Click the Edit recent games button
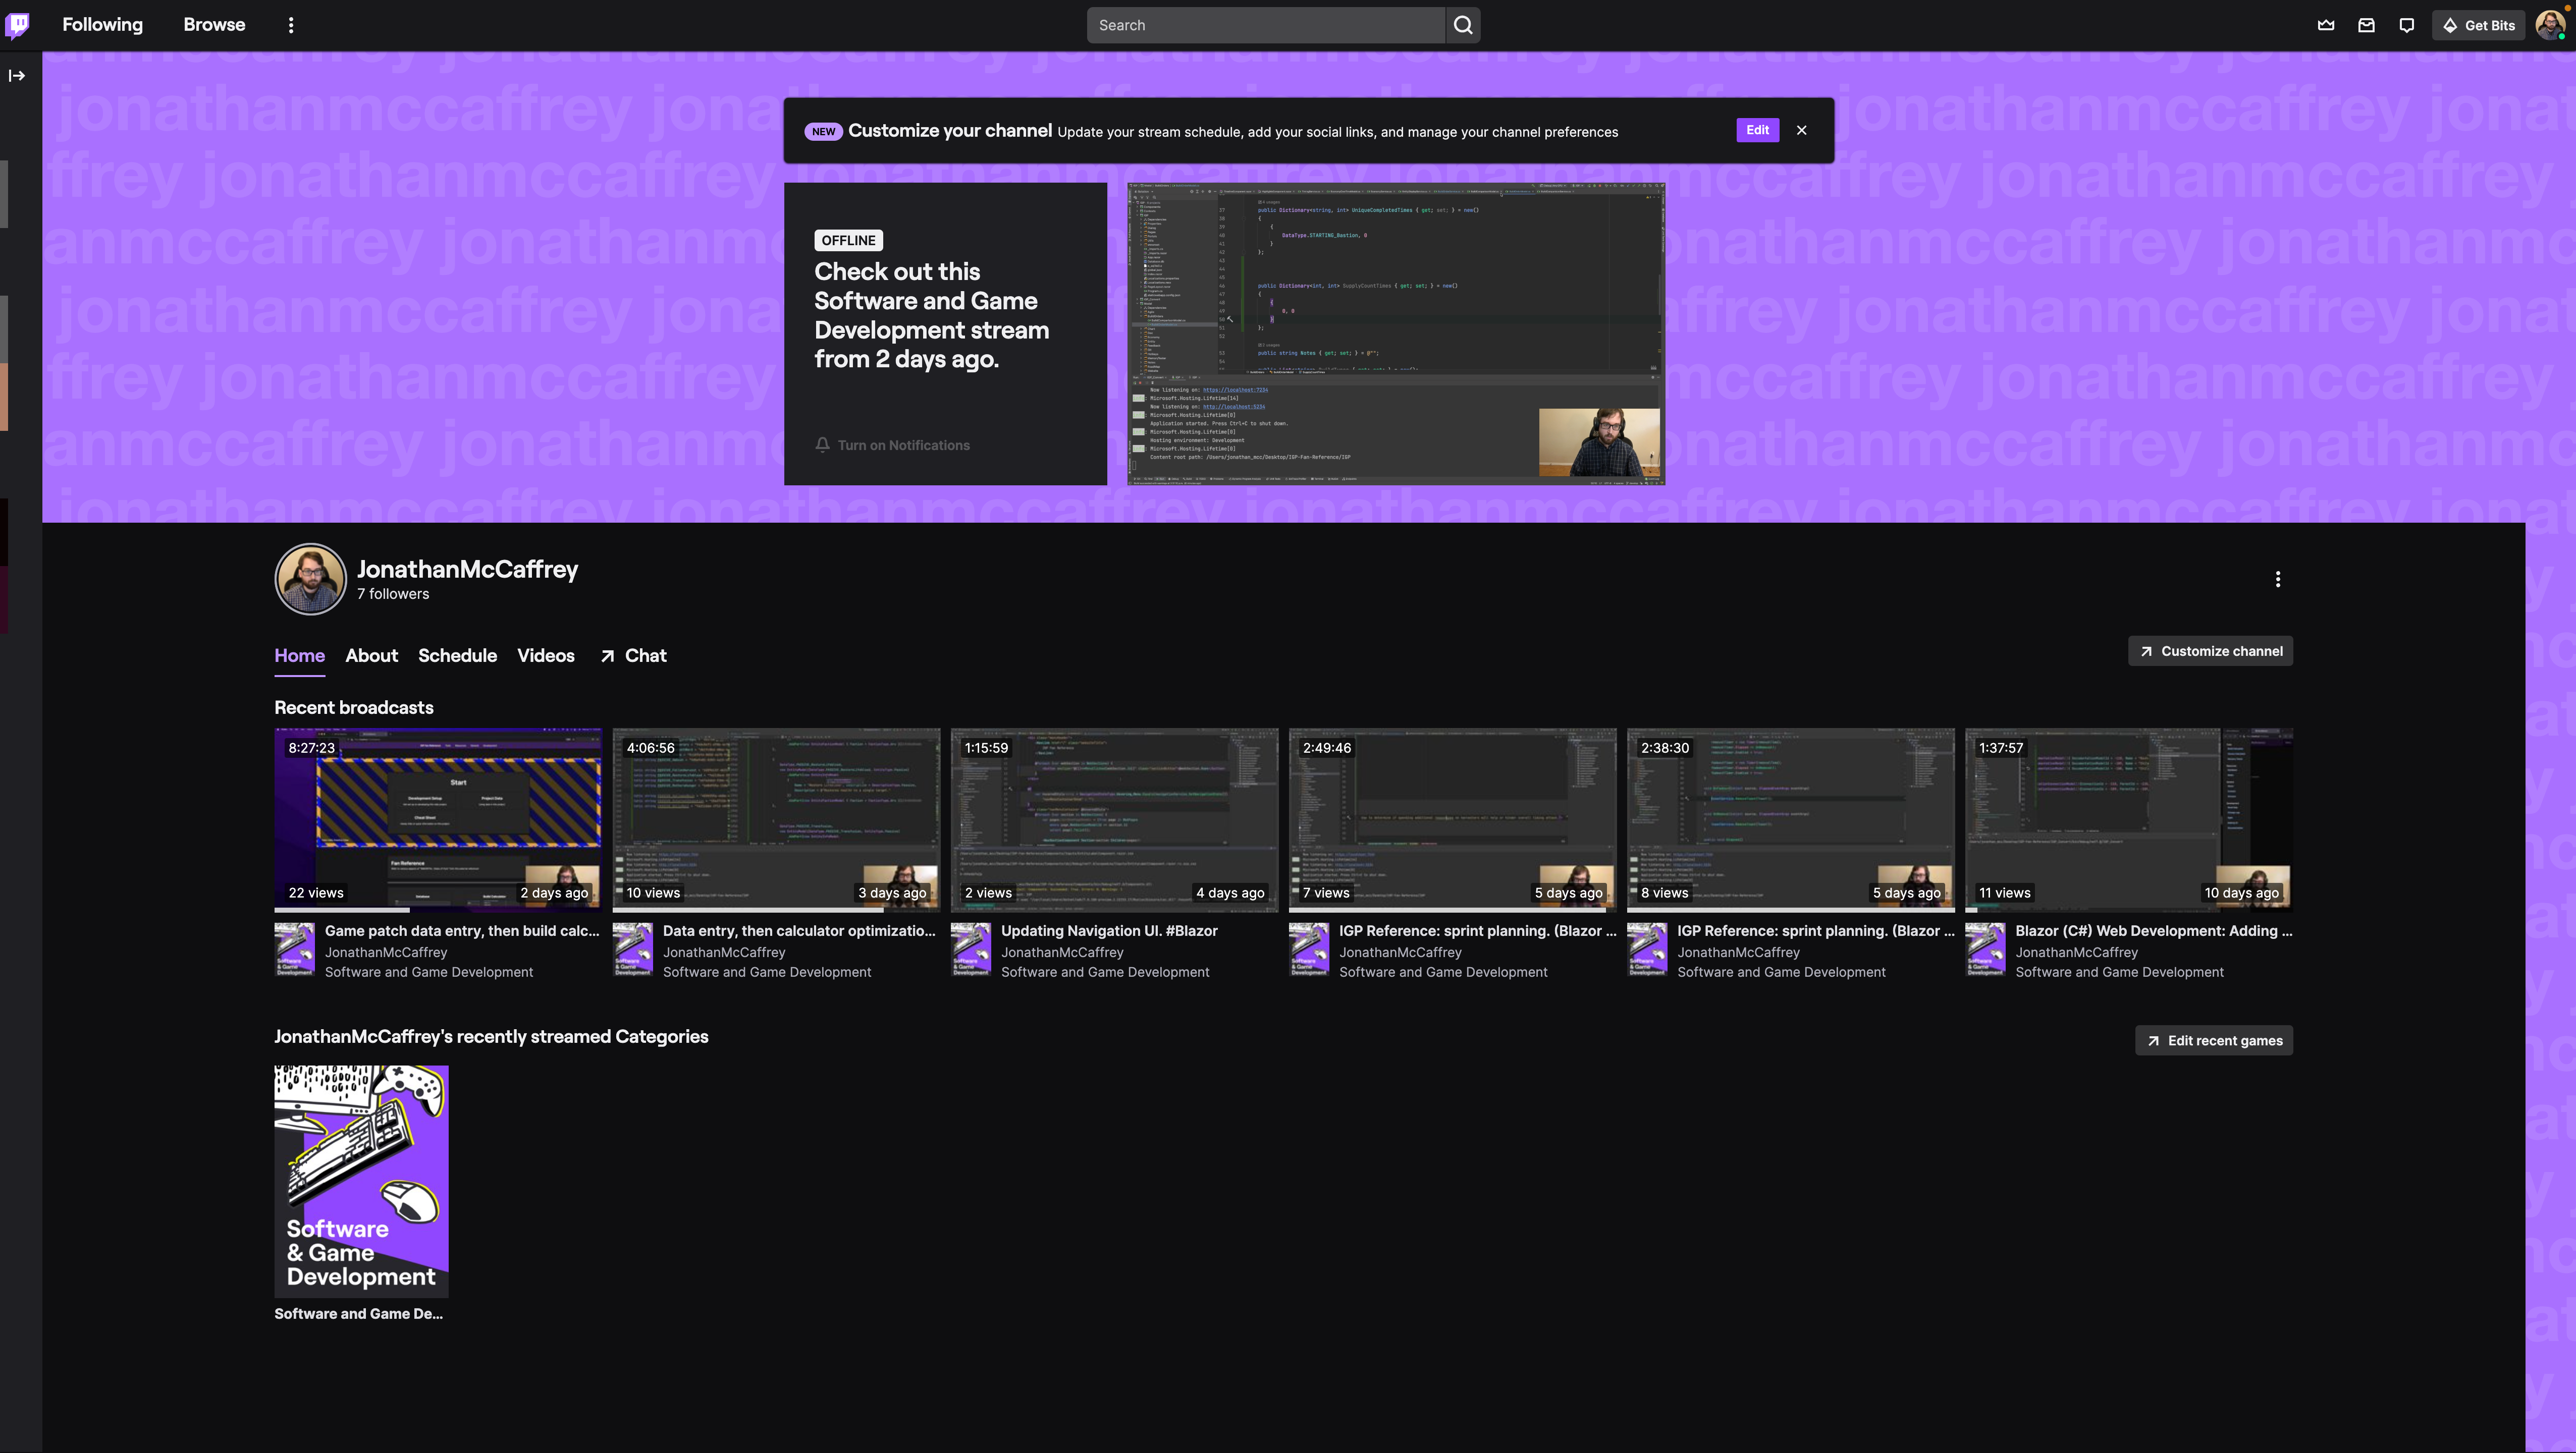This screenshot has height=1453, width=2576. (2214, 1040)
